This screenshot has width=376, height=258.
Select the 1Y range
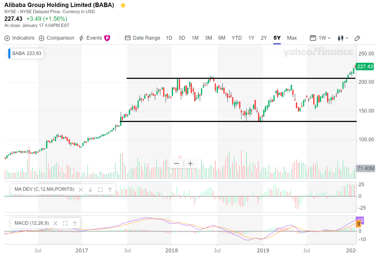(251, 38)
